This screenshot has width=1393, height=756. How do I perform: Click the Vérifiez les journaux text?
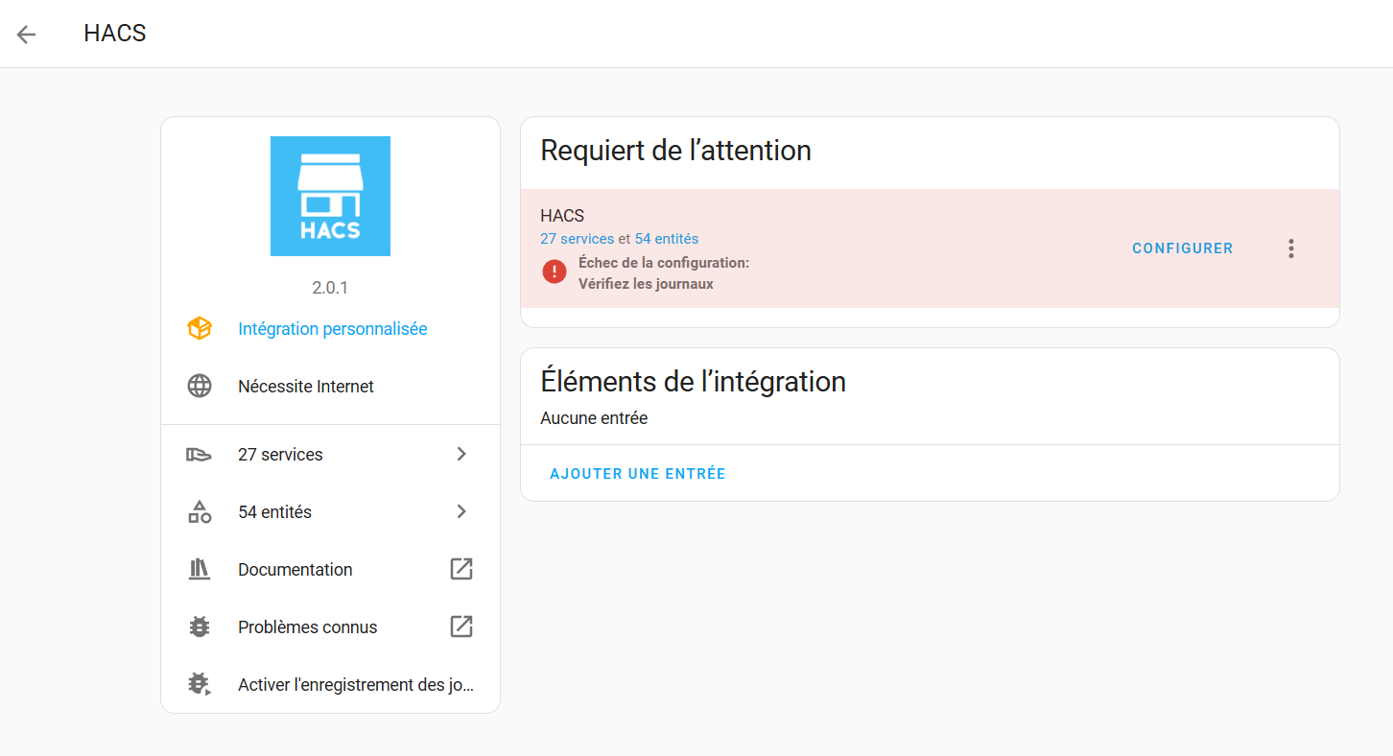point(646,284)
